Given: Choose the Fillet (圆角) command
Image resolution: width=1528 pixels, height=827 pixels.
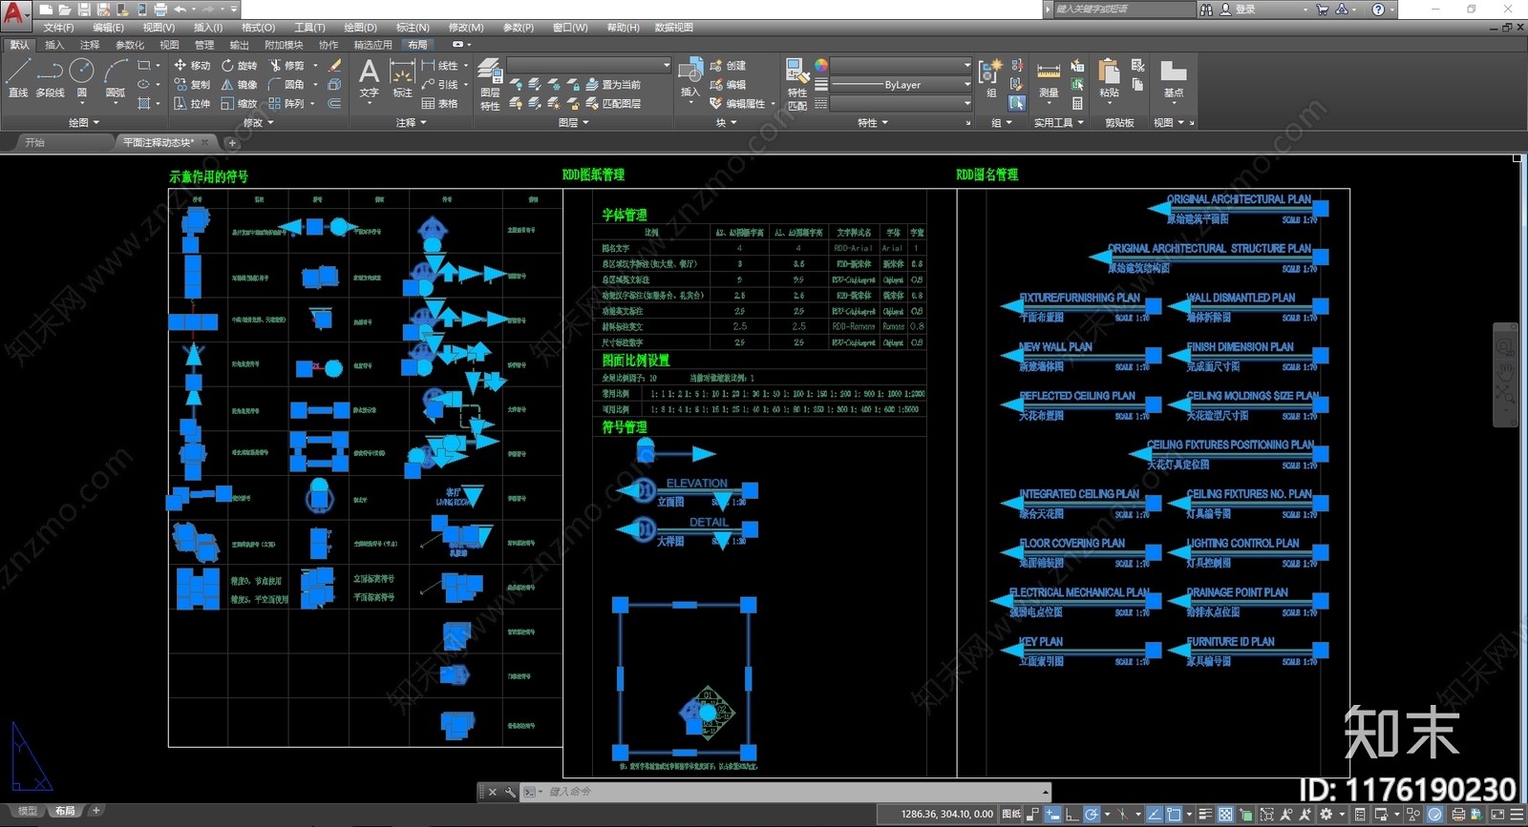Looking at the screenshot, I should point(286,85).
